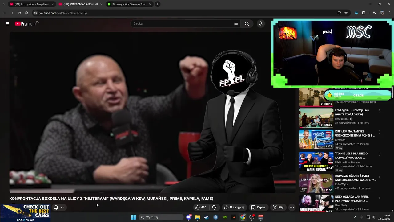Viewport: 394px width, 222px height.
Task: Open Windows Start menu
Action: click(x=134, y=217)
